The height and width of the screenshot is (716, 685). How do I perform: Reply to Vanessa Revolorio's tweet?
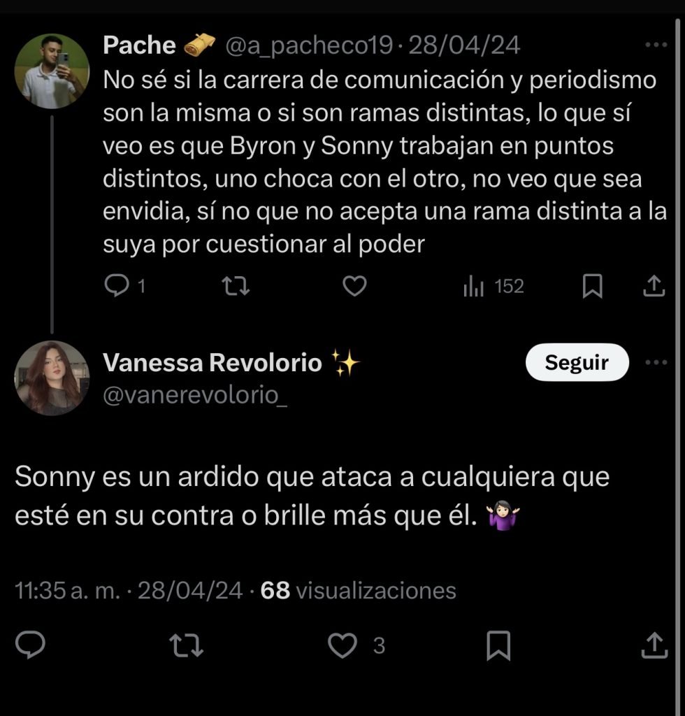(31, 645)
